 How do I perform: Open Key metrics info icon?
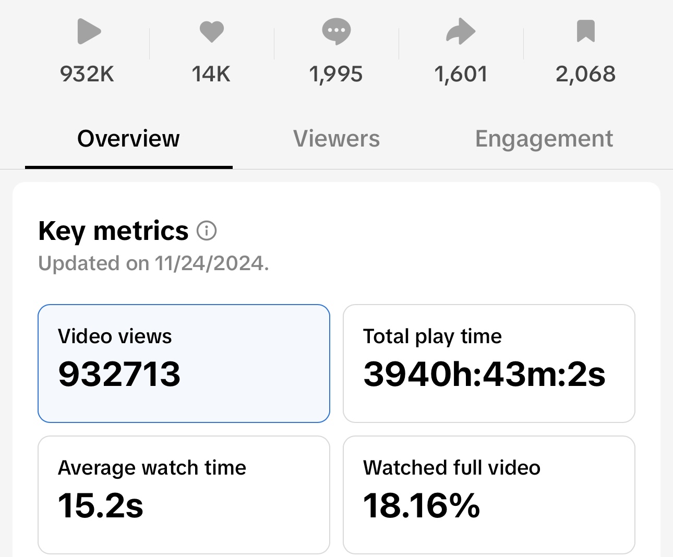tap(207, 231)
